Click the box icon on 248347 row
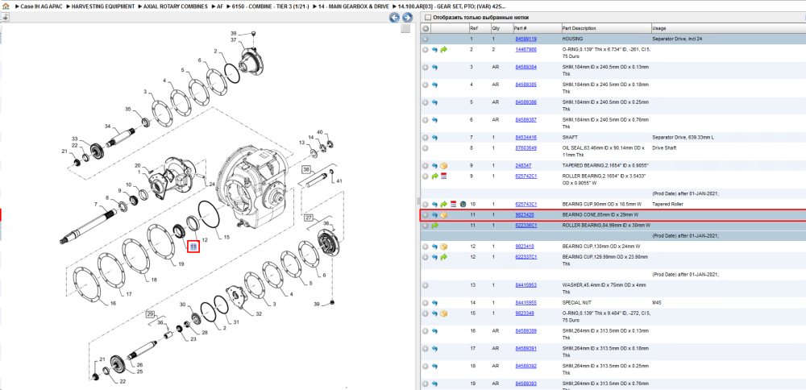Screen dimensions: 806x390 point(443,166)
